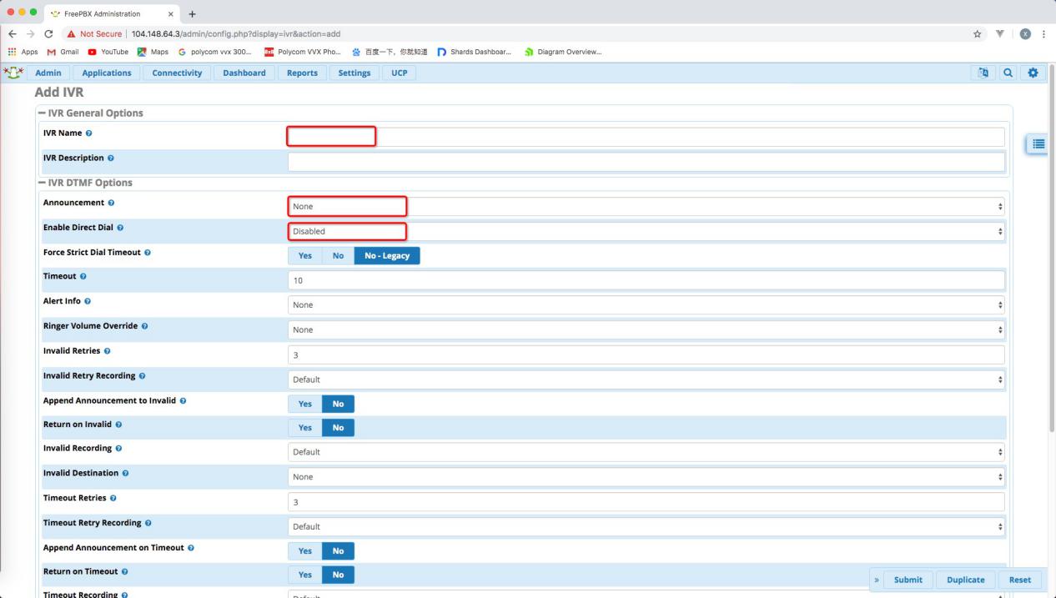The image size is (1056, 598).
Task: Open the Announcement dropdown
Action: [646, 206]
